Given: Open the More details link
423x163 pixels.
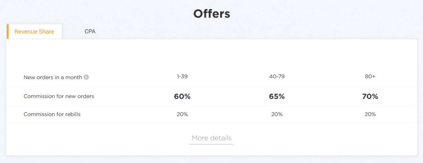Looking at the screenshot, I should tap(211, 138).
